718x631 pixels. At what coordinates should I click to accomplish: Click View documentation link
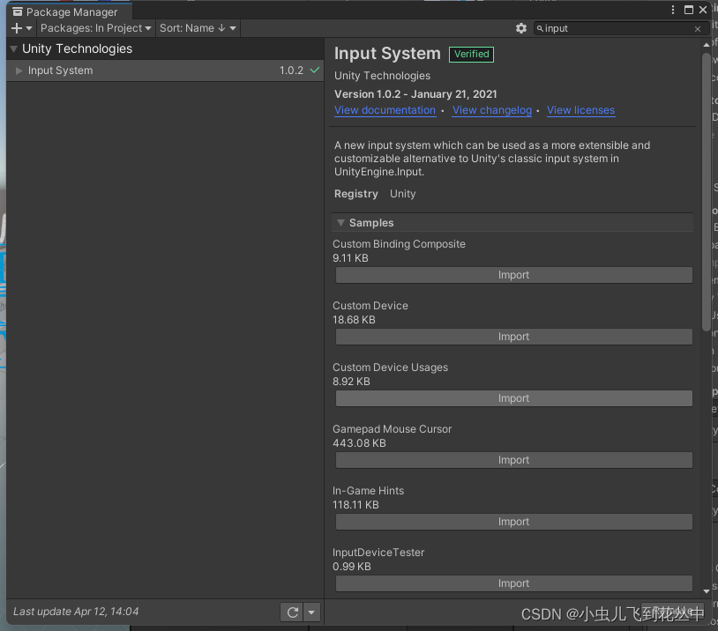tap(385, 110)
